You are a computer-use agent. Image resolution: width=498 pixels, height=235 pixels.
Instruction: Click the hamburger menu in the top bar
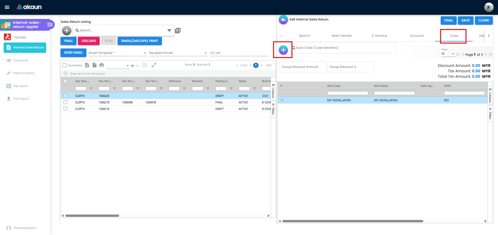click(7, 7)
